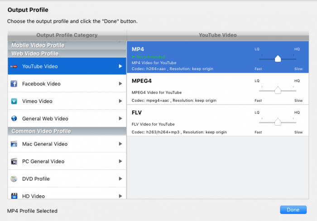This screenshot has width=317, height=221.
Task: Click the Slow label in MPEG4 row
Action: pyautogui.click(x=298, y=100)
